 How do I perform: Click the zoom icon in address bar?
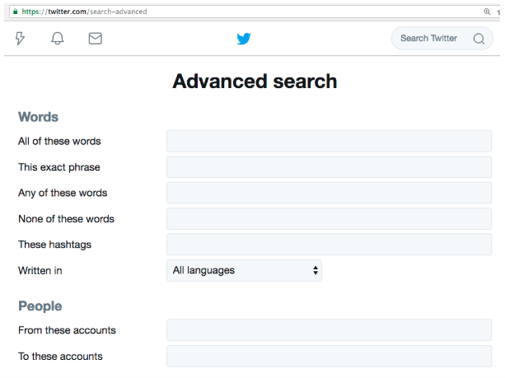(487, 12)
